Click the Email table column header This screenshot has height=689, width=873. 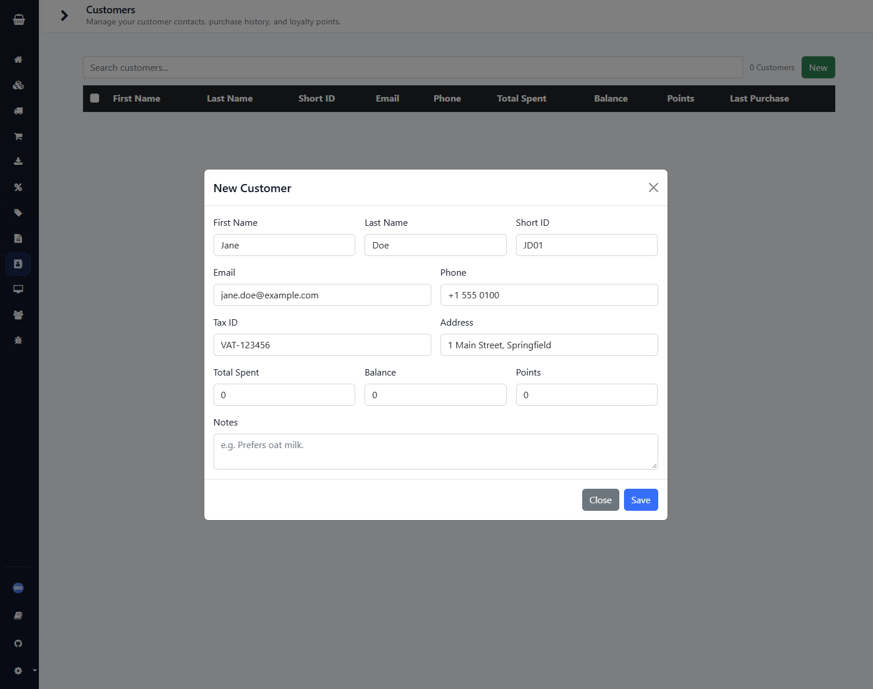click(x=387, y=99)
